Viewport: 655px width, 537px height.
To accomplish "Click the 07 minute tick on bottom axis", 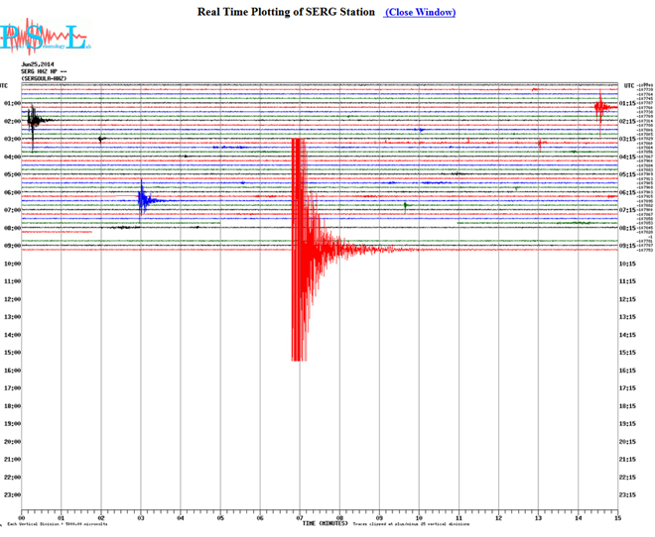I will tap(300, 517).
